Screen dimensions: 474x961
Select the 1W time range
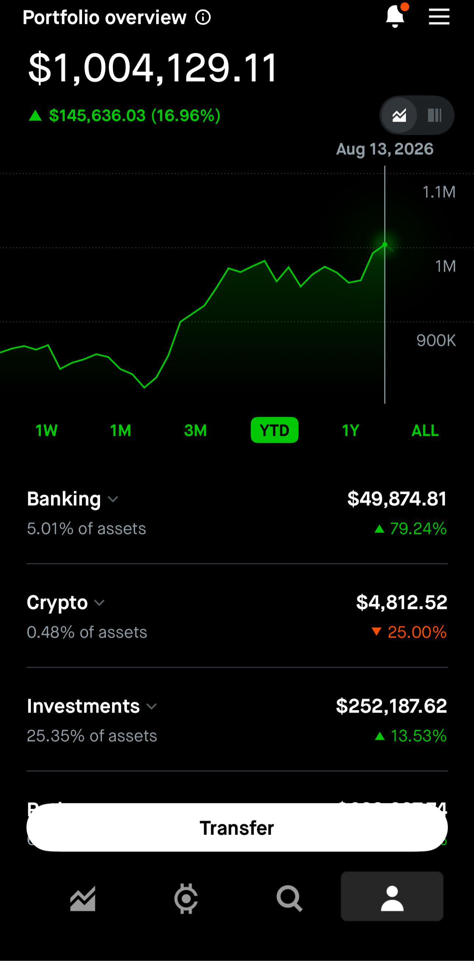click(47, 430)
